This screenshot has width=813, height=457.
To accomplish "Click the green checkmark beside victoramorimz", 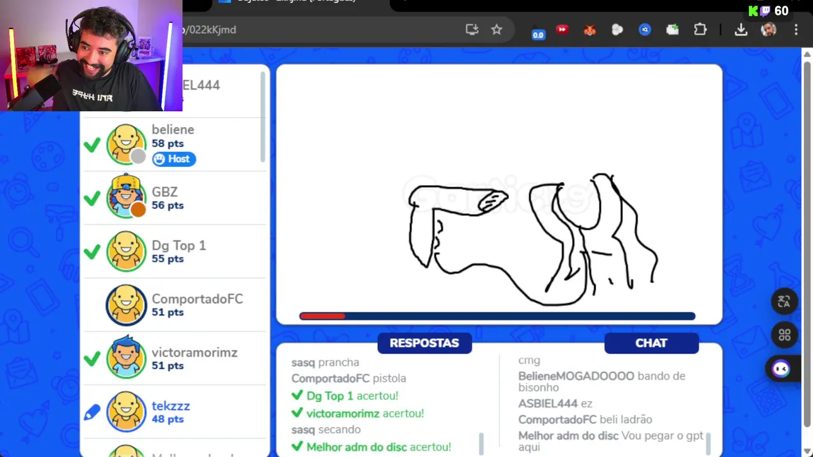I will (92, 359).
